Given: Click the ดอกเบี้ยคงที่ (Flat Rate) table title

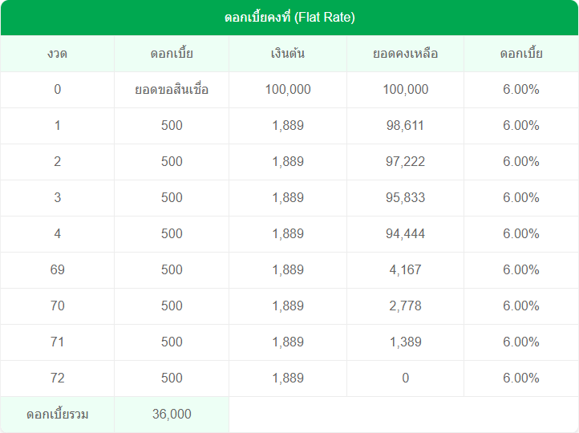Looking at the screenshot, I should pyautogui.click(x=289, y=18).
